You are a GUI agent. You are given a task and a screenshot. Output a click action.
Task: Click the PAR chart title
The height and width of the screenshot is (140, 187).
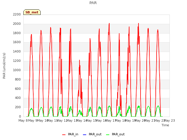pos(93,3)
